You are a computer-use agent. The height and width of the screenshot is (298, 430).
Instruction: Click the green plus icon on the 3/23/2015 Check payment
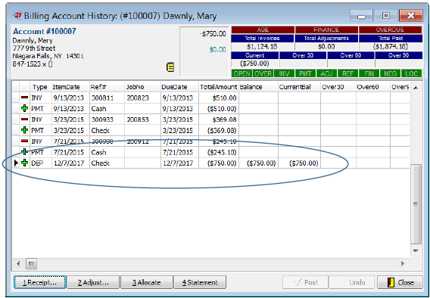pos(25,130)
